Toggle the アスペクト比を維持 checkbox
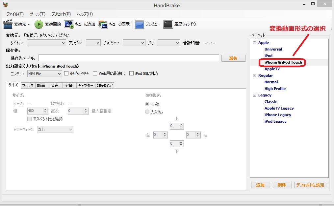The height and width of the screenshot is (206, 334). [29, 119]
